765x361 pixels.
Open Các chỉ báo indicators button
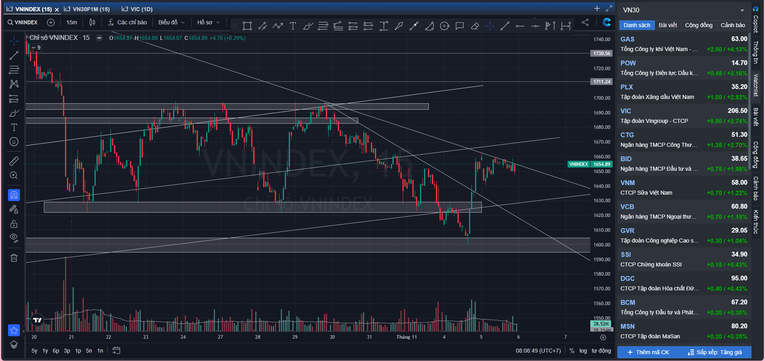pyautogui.click(x=128, y=22)
